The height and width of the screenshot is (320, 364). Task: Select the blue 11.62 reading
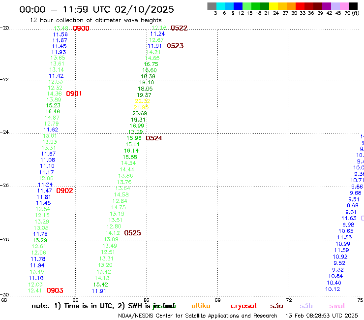point(51,129)
